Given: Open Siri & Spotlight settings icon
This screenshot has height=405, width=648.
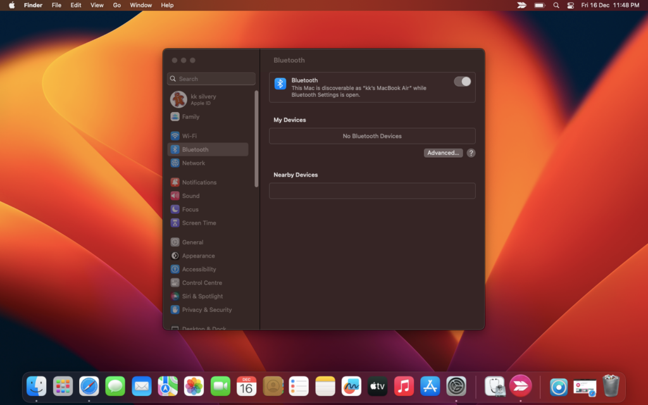Looking at the screenshot, I should pos(175,296).
